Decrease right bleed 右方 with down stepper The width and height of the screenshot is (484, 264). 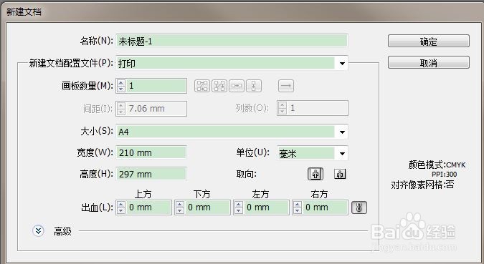click(298, 211)
